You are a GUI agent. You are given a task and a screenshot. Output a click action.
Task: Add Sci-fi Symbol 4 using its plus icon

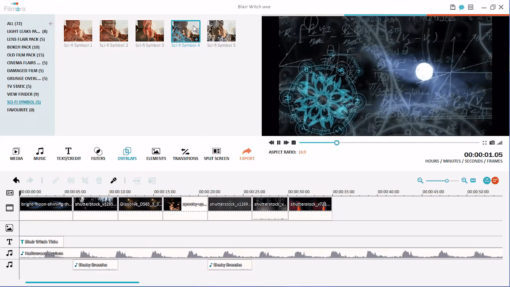click(x=196, y=39)
